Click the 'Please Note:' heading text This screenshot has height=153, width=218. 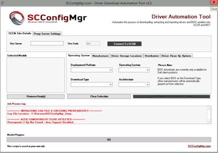point(165,65)
